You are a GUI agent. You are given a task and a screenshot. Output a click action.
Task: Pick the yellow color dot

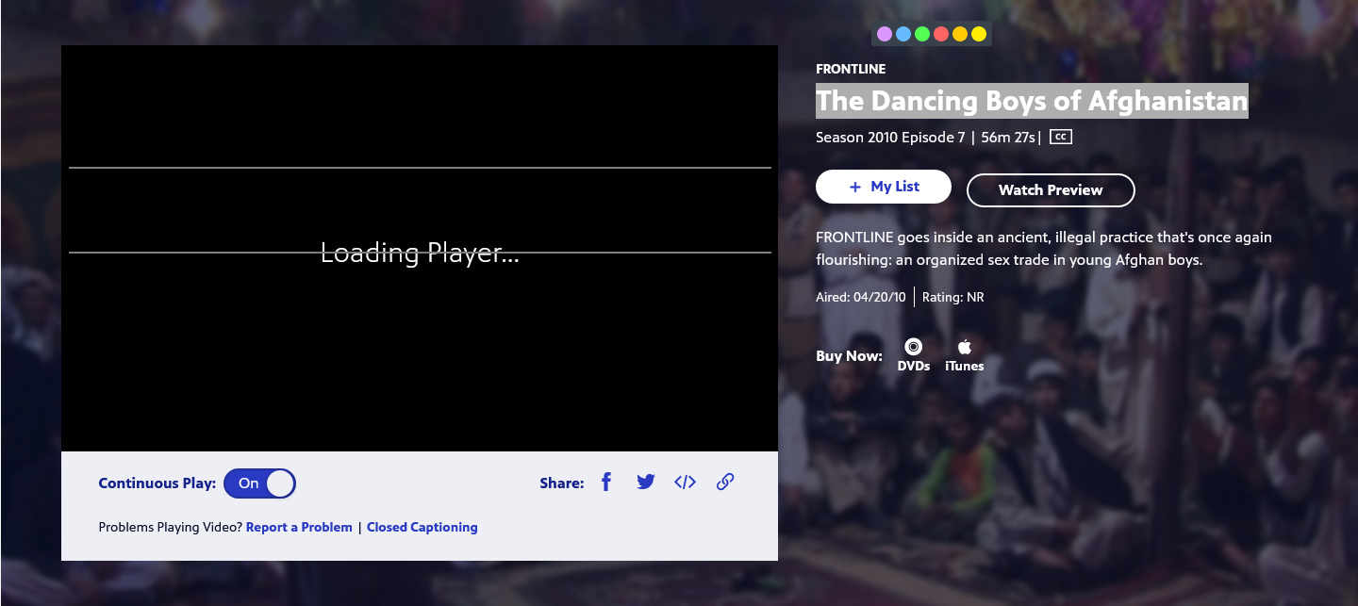979,34
